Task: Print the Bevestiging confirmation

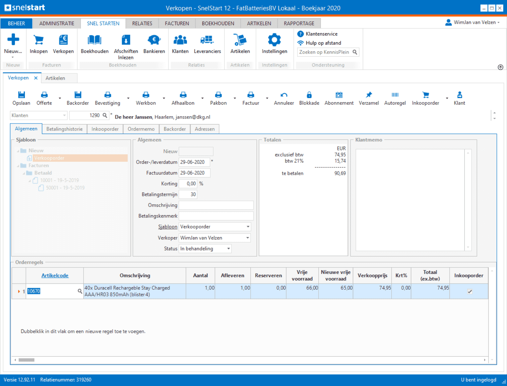Action: [107, 95]
